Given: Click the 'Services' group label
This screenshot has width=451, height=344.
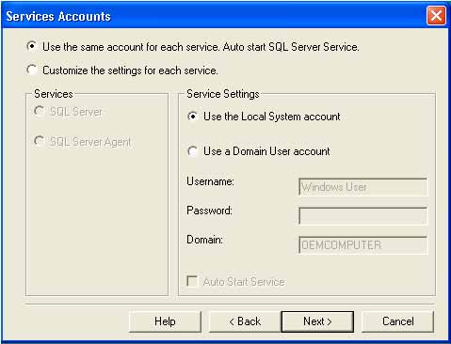Looking at the screenshot, I should pyautogui.click(x=54, y=94).
